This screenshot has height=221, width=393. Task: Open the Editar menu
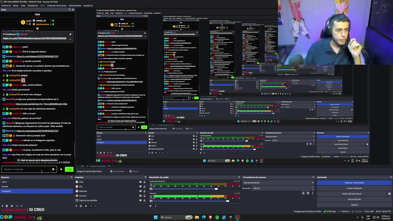pos(16,6)
